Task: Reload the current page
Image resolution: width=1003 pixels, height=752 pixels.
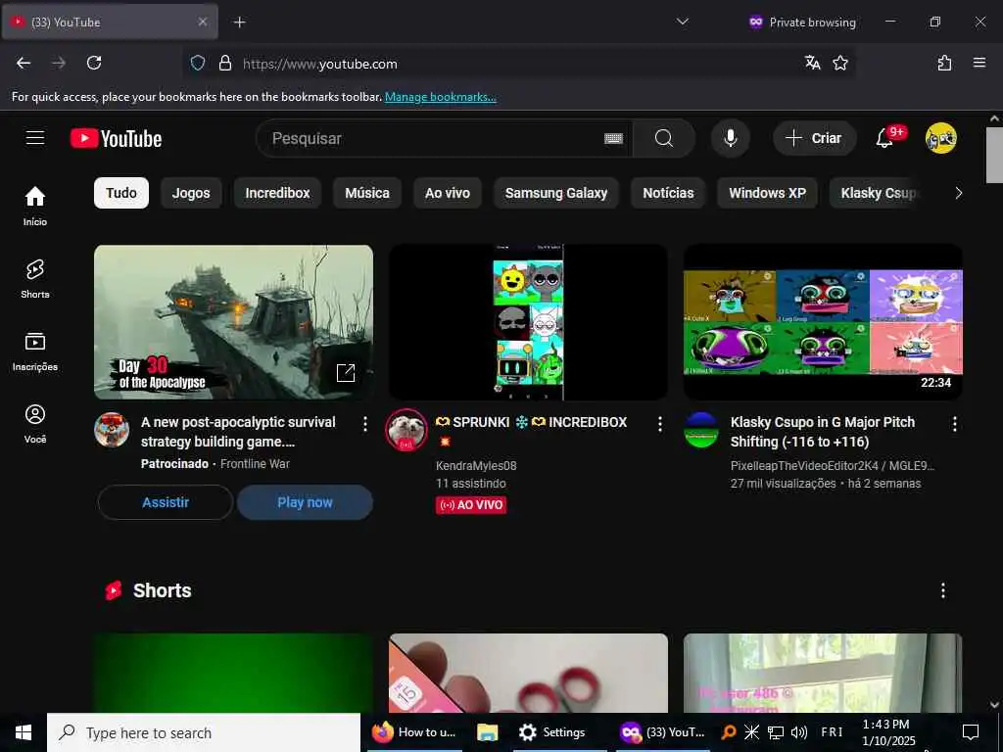Action: click(x=94, y=63)
